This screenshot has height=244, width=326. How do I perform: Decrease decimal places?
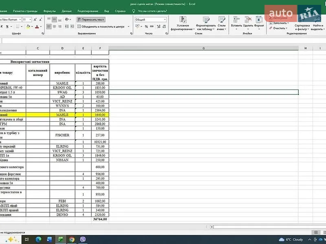[164, 26]
